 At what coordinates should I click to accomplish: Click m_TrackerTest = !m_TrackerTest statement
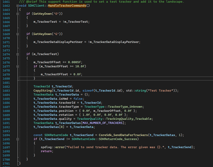point(62,22)
